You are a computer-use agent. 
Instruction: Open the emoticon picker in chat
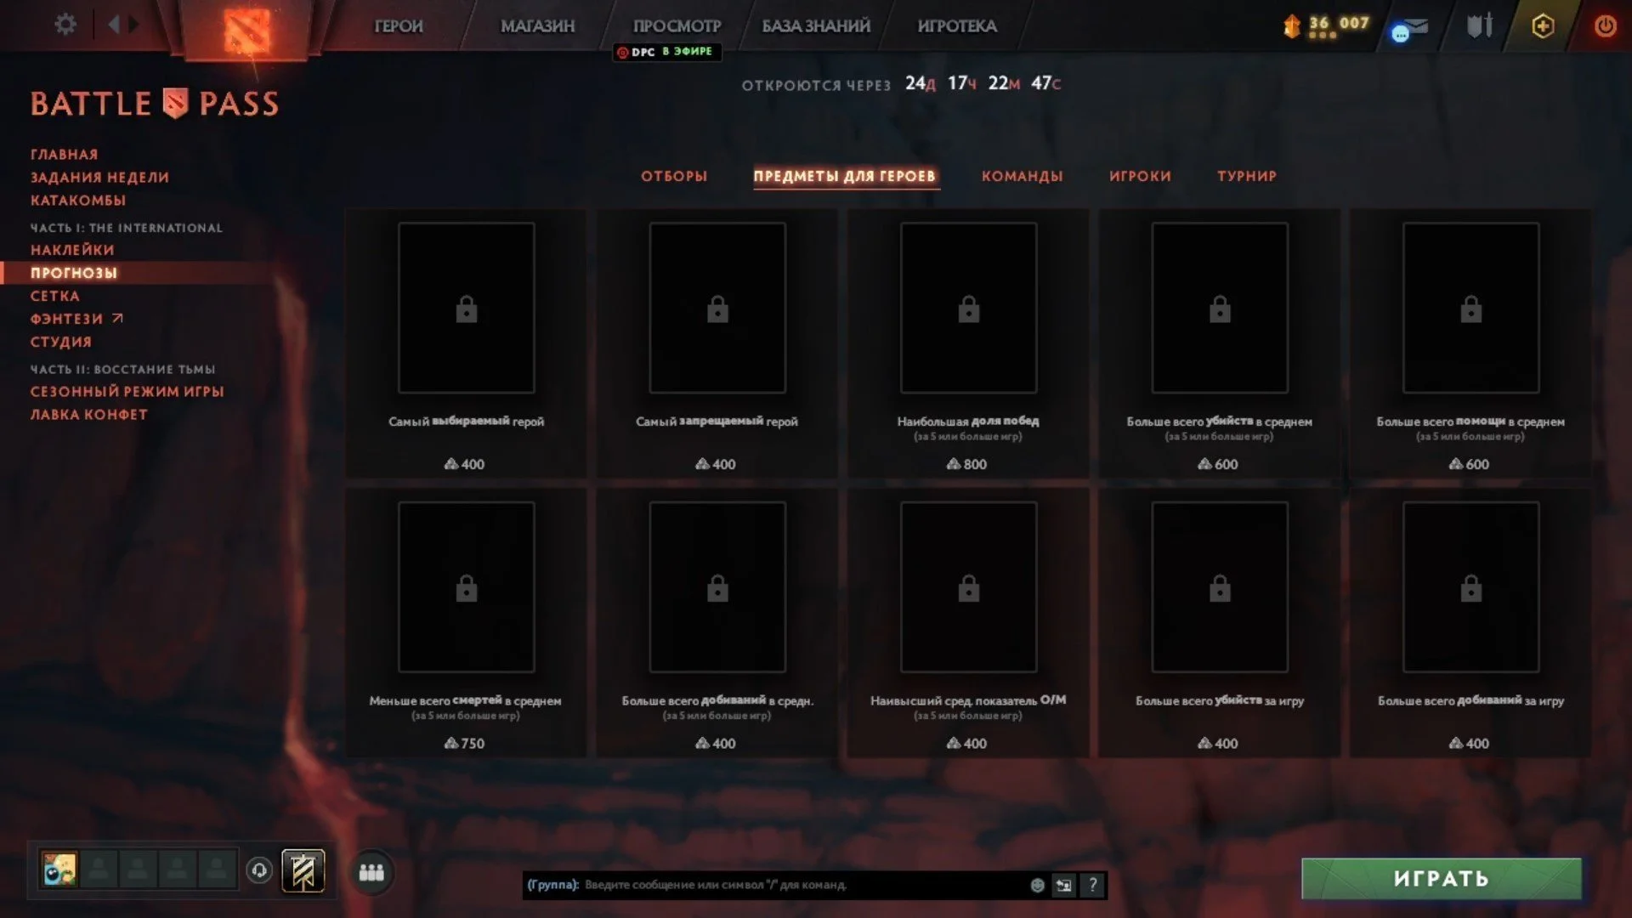click(1037, 885)
